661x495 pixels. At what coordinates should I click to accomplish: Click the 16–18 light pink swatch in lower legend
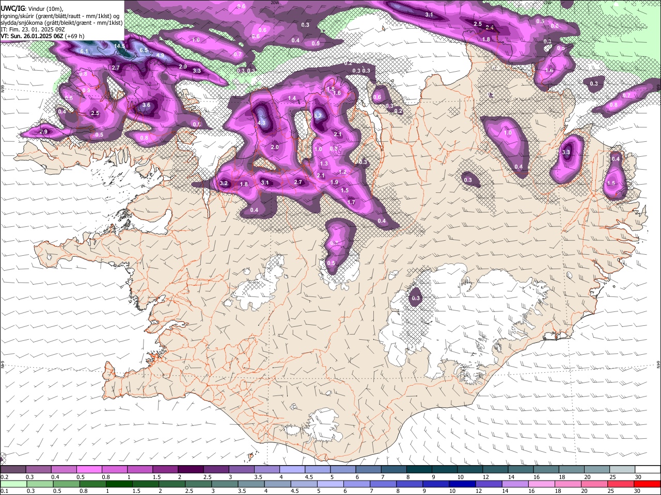coord(542,484)
